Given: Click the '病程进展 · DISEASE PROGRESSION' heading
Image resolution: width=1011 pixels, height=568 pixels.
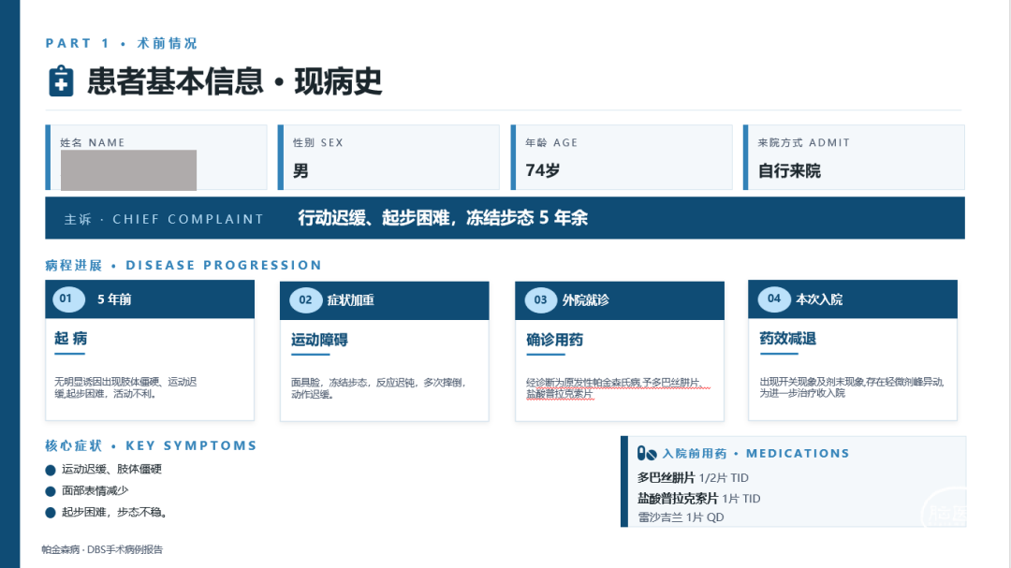Looking at the screenshot, I should (183, 265).
